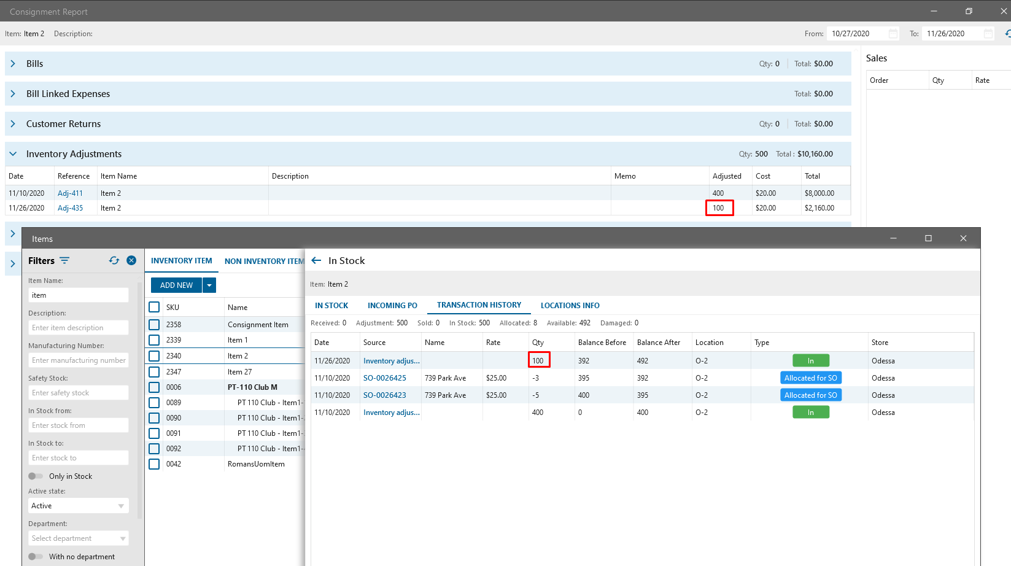Viewport: 1011px width, 566px height.
Task: Expand the Bills section
Action: 13,64
